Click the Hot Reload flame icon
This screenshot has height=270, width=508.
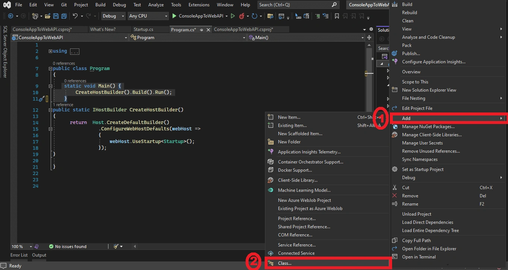(x=242, y=16)
